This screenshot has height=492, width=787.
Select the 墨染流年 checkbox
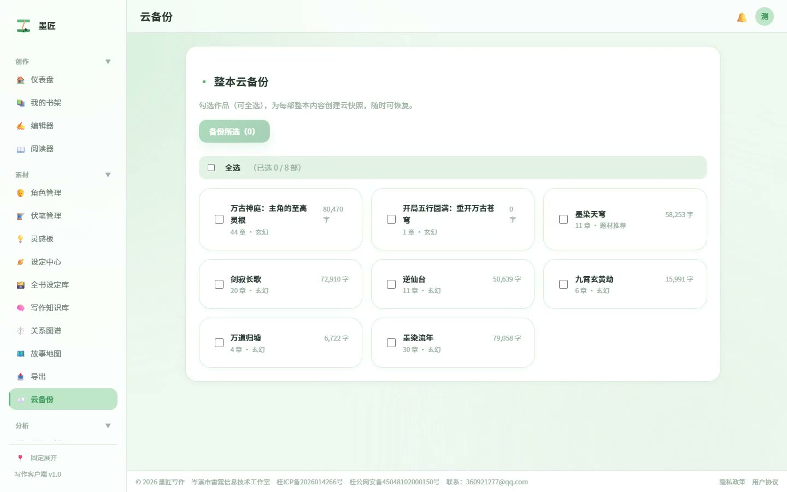tap(391, 343)
